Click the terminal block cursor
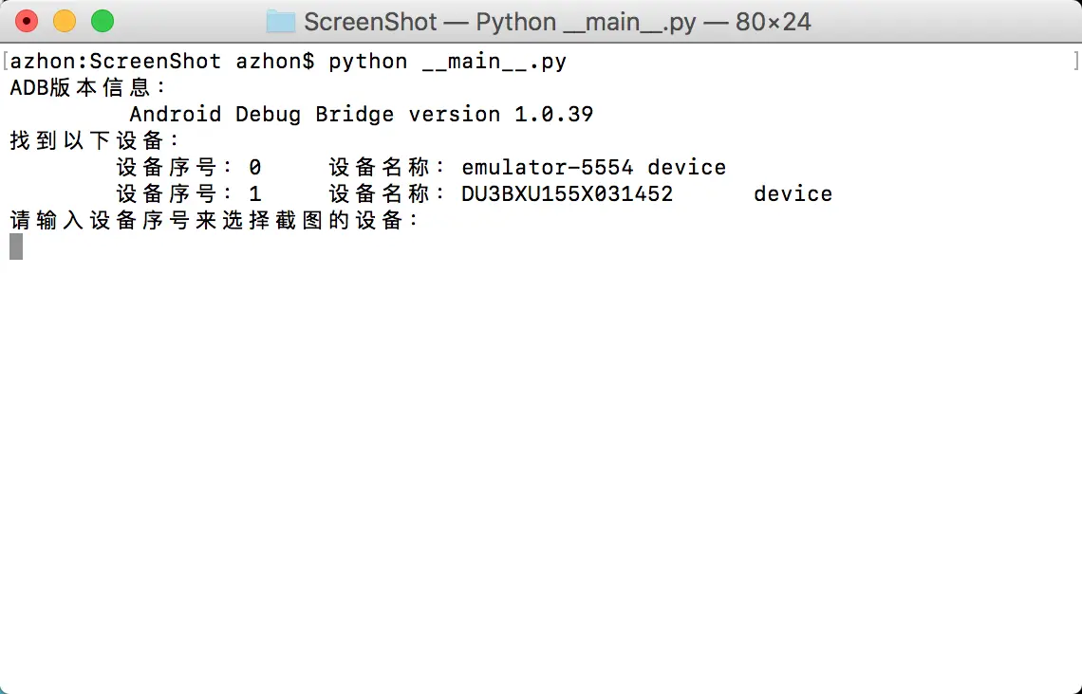The image size is (1082, 694). click(x=16, y=247)
